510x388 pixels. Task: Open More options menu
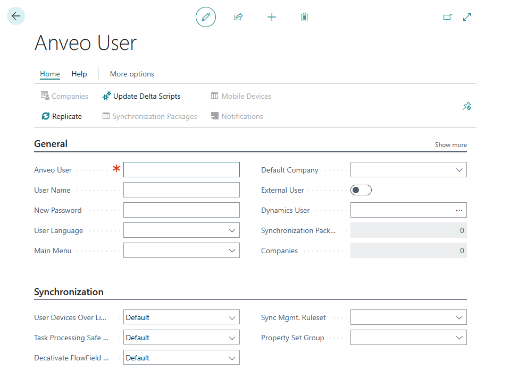tap(132, 74)
